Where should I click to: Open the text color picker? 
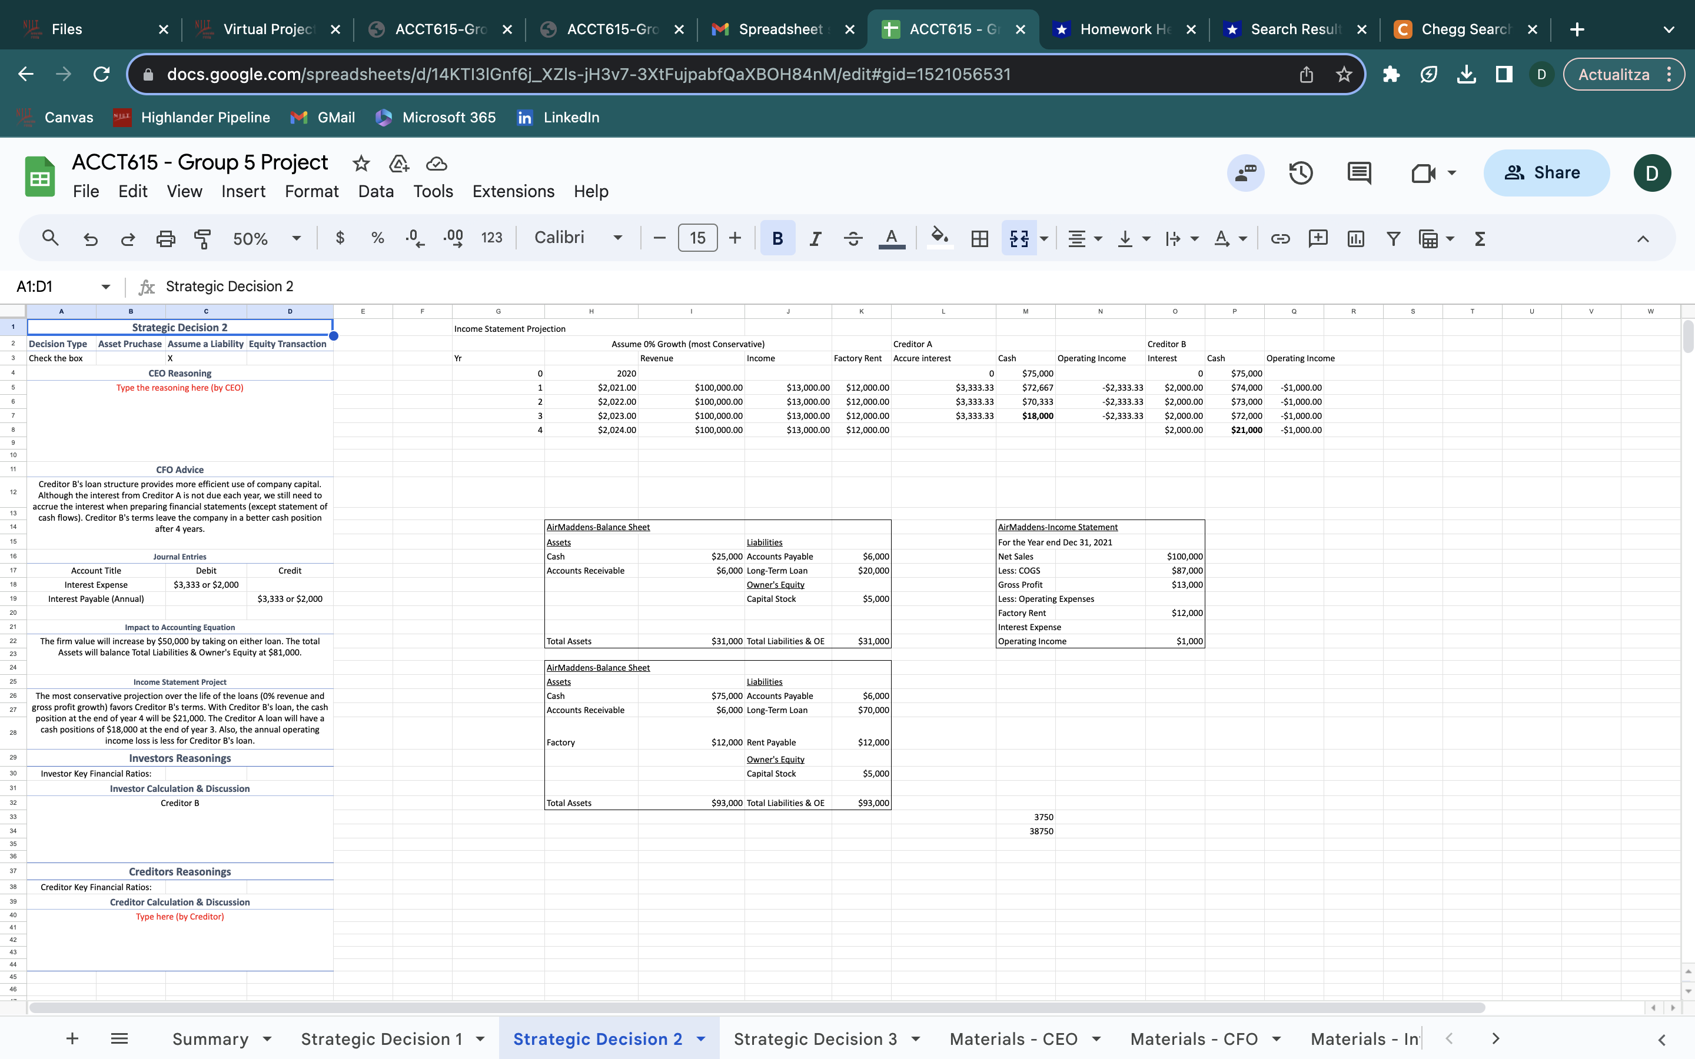pos(891,238)
